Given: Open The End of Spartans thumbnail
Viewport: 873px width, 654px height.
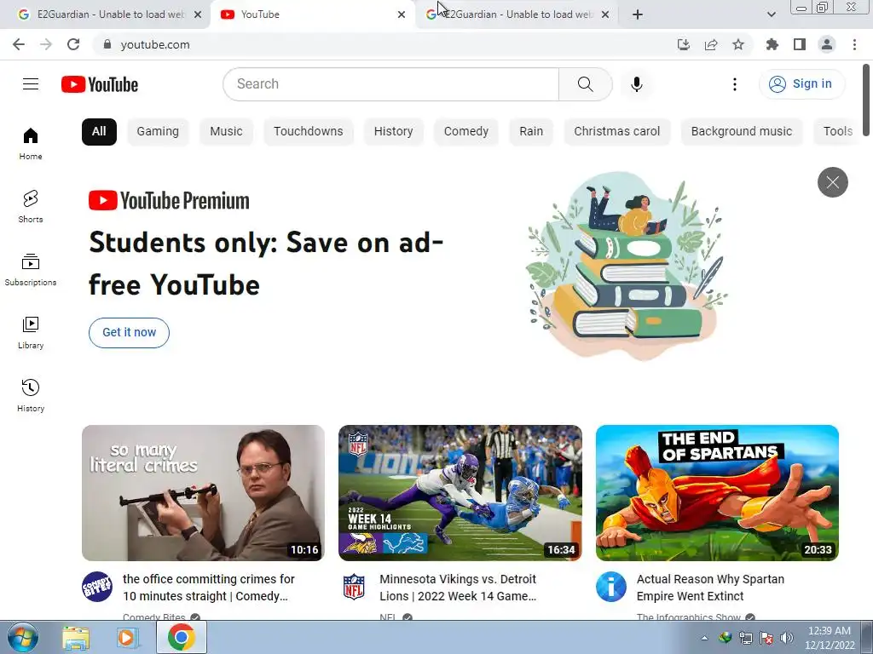Looking at the screenshot, I should [x=717, y=493].
